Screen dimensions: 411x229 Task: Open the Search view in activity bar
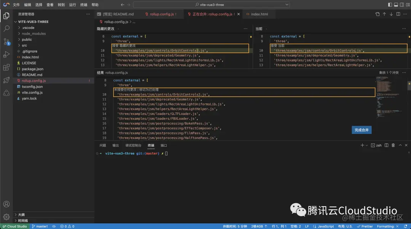(x=6, y=28)
